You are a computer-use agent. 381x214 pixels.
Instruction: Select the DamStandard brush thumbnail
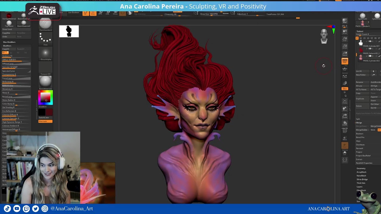tap(45, 25)
